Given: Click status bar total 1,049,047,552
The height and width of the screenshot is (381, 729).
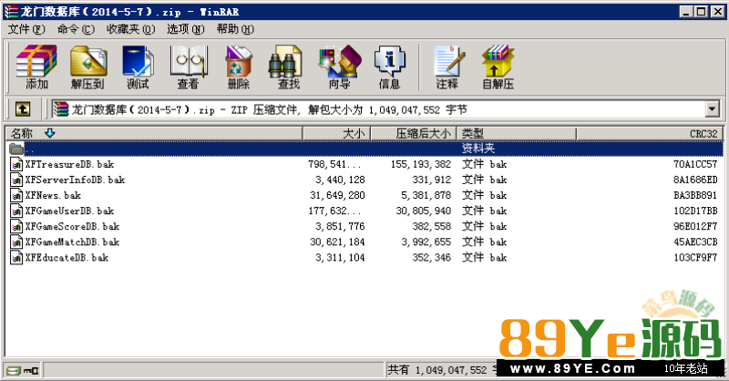Looking at the screenshot, I should pyautogui.click(x=451, y=370).
